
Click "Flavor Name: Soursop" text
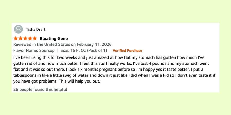(x=34, y=50)
